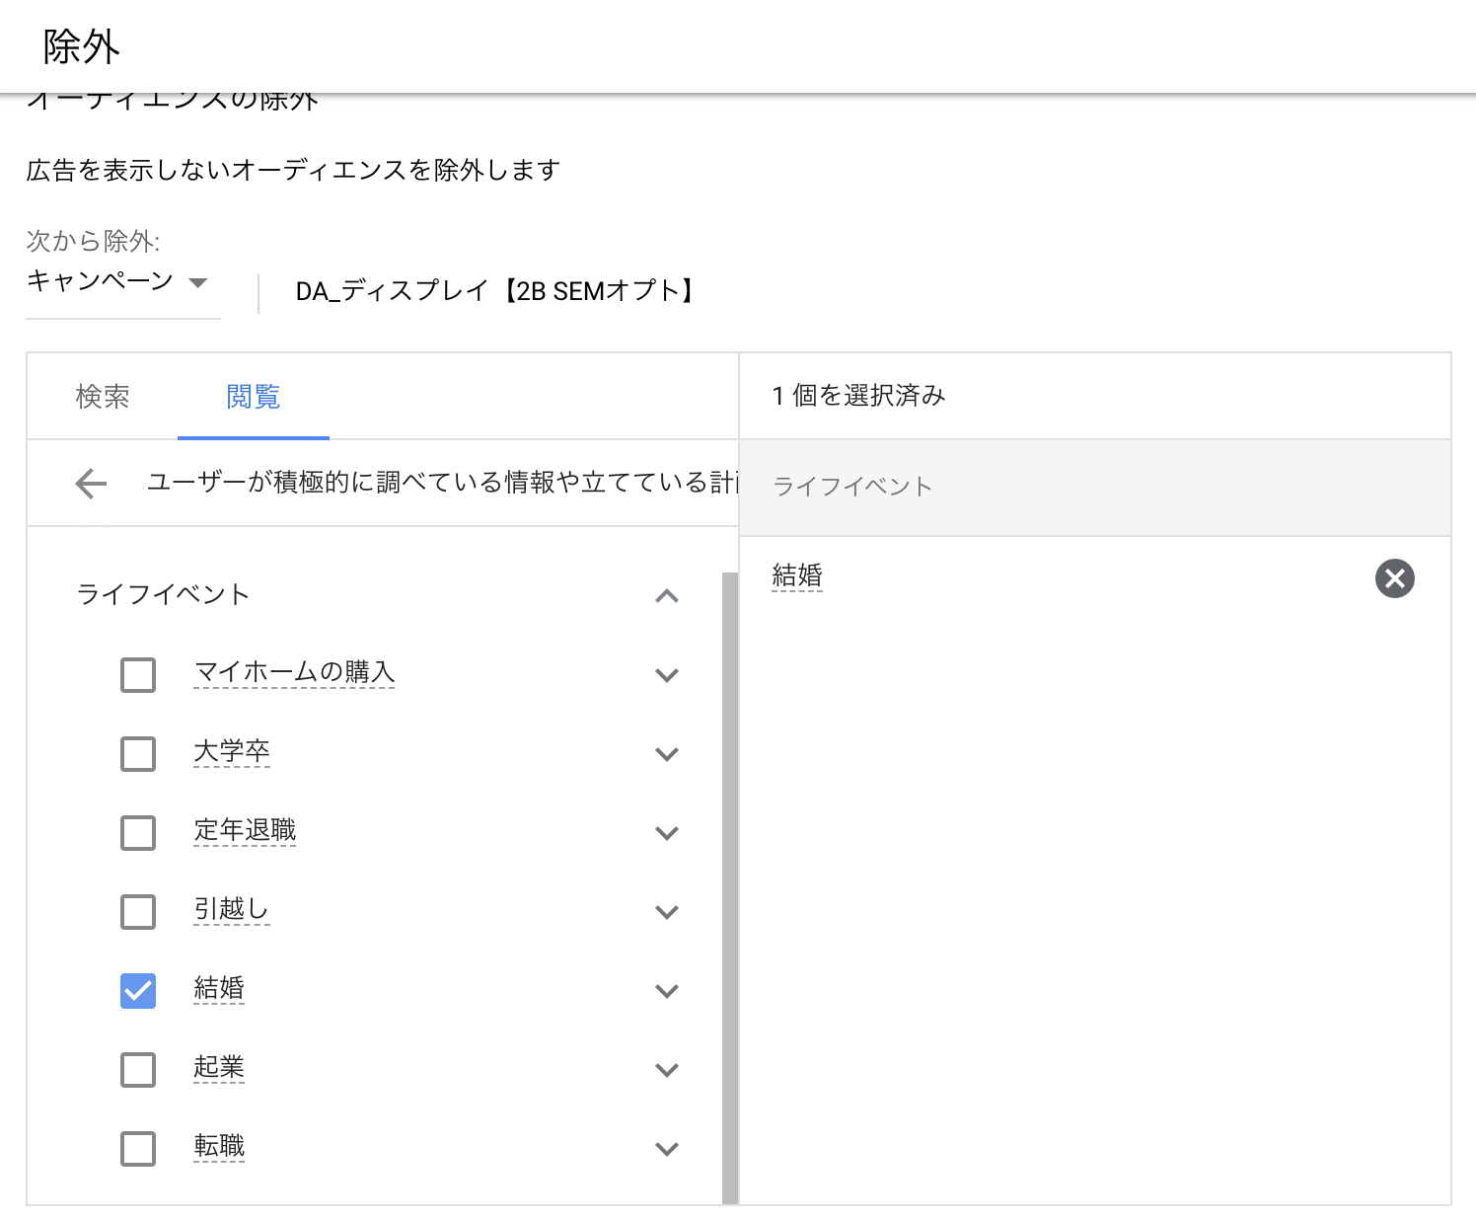Viewport: 1476px width, 1220px height.
Task: Check the 転職 checkbox
Action: click(x=138, y=1149)
